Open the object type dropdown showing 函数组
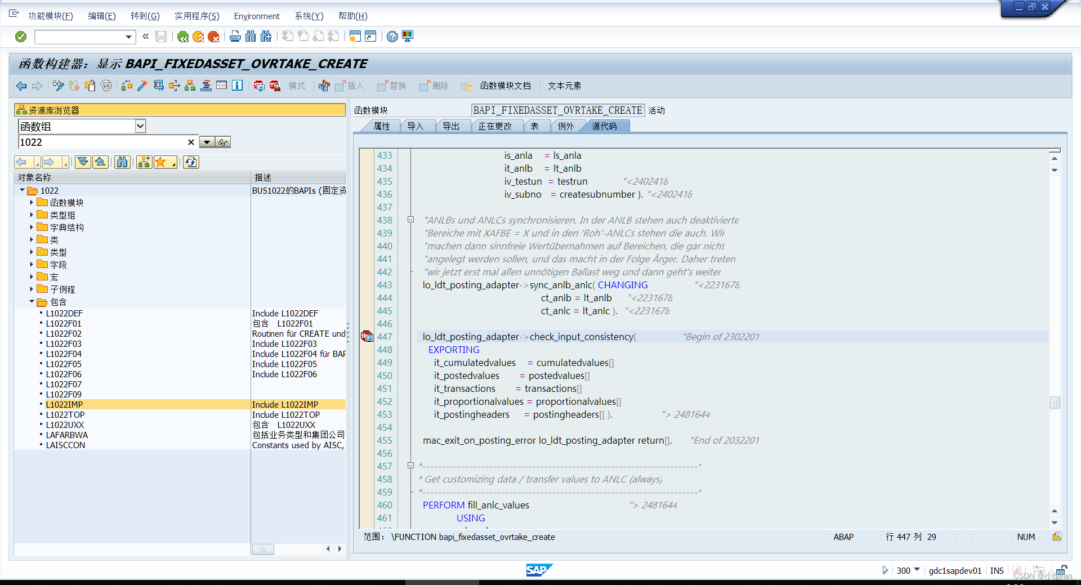Screen dimensions: 1081x585 [x=141, y=126]
